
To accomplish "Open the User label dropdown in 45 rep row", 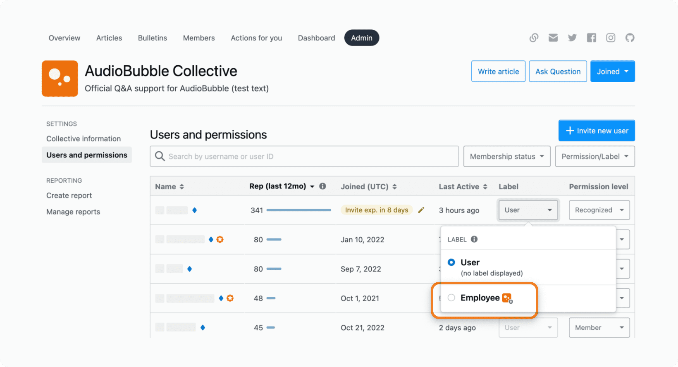I will 528,328.
